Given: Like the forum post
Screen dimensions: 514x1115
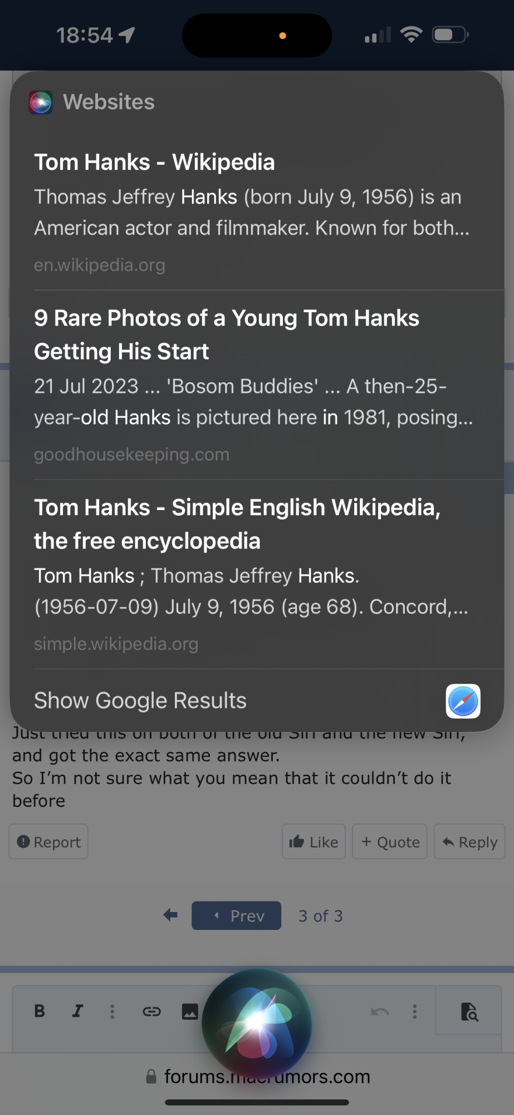Looking at the screenshot, I should (x=314, y=842).
